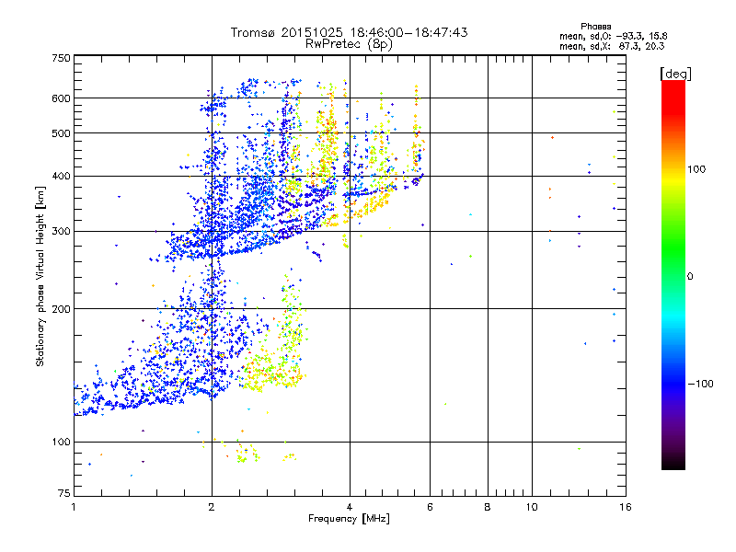The width and height of the screenshot is (736, 552).
Task: Click the colorbar tick label "0"
Action: (x=690, y=277)
